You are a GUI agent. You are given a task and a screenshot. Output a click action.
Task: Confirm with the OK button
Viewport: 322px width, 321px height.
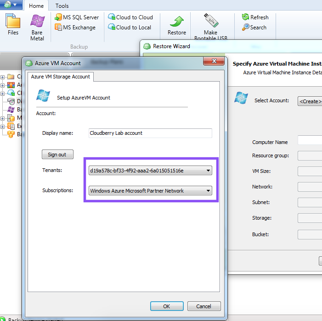(167, 306)
